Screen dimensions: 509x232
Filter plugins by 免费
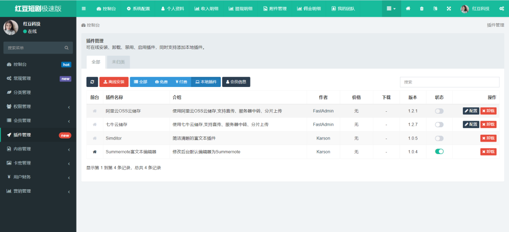click(x=162, y=82)
